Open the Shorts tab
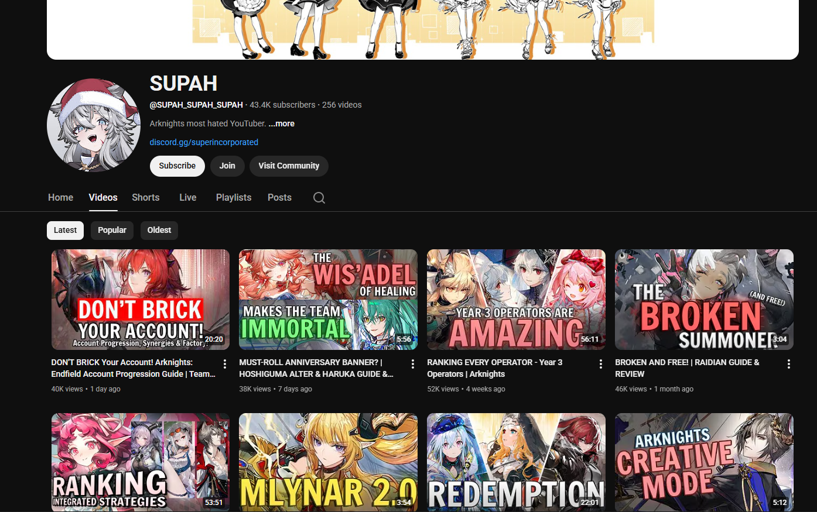The width and height of the screenshot is (817, 512). [x=146, y=198]
